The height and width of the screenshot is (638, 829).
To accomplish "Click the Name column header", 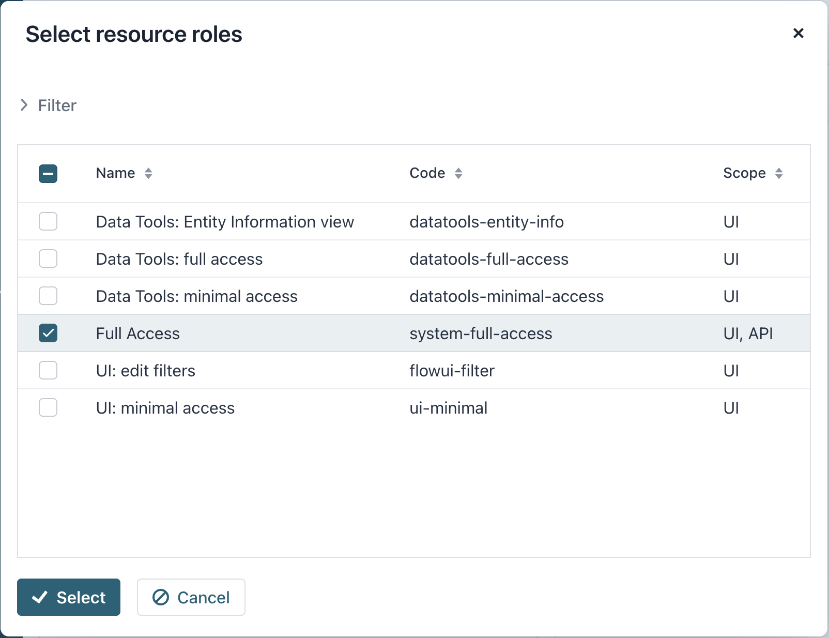I will point(116,173).
